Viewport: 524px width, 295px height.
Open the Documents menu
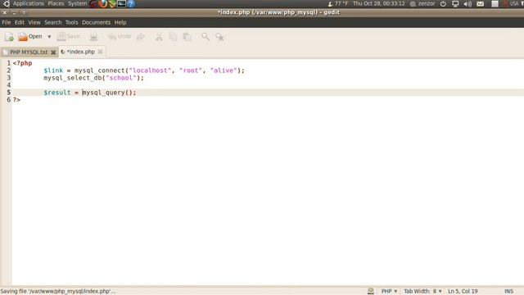pyautogui.click(x=97, y=22)
